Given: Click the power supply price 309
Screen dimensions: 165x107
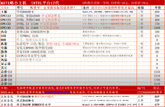Looking at the screenshot, I should point(157,48).
